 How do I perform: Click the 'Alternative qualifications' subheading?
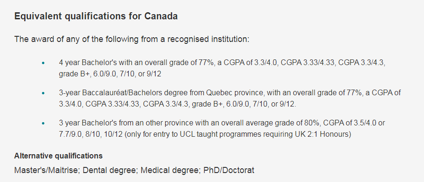tap(58, 156)
